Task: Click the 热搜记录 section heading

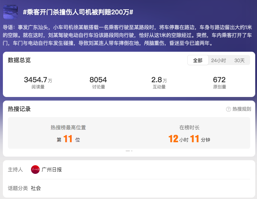Action: 19,109
